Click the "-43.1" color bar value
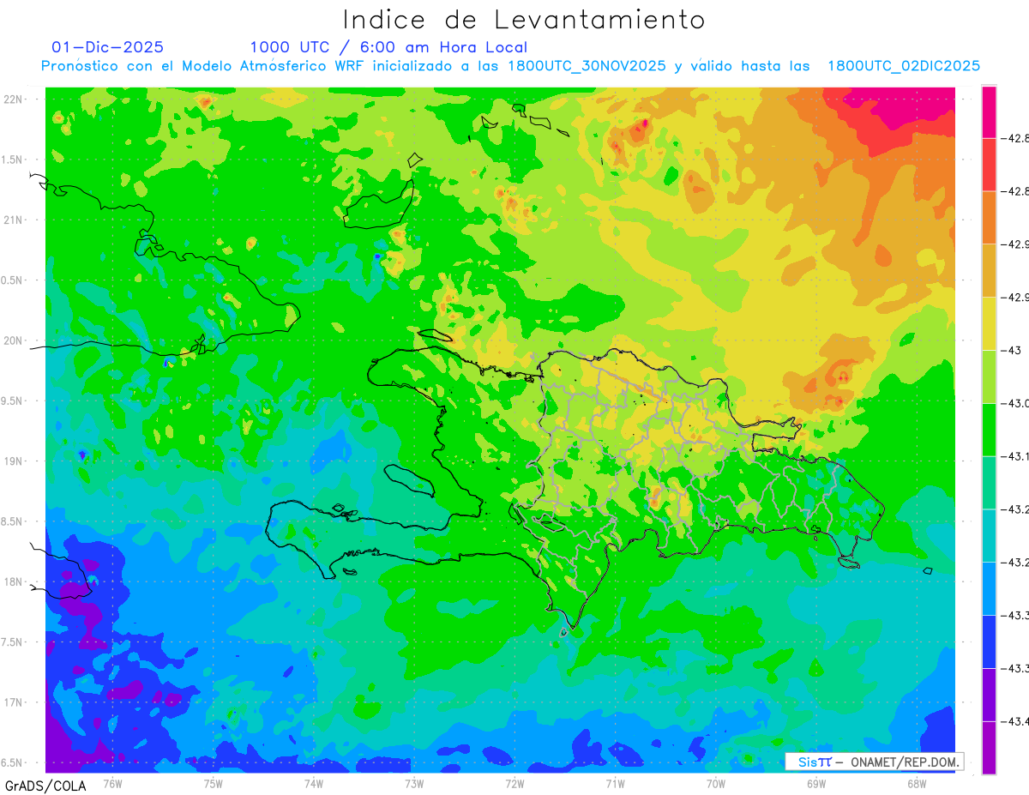This screenshot has width=1029, height=795. point(1017,456)
